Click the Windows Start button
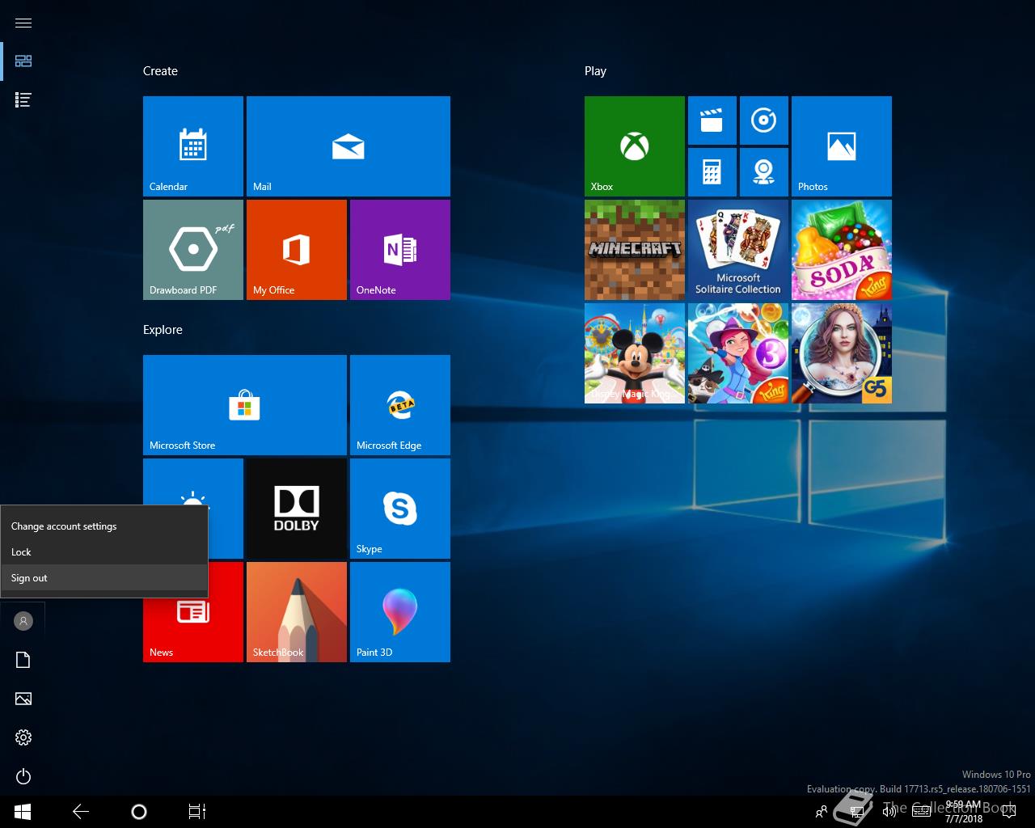This screenshot has height=828, width=1035. coord(23,812)
